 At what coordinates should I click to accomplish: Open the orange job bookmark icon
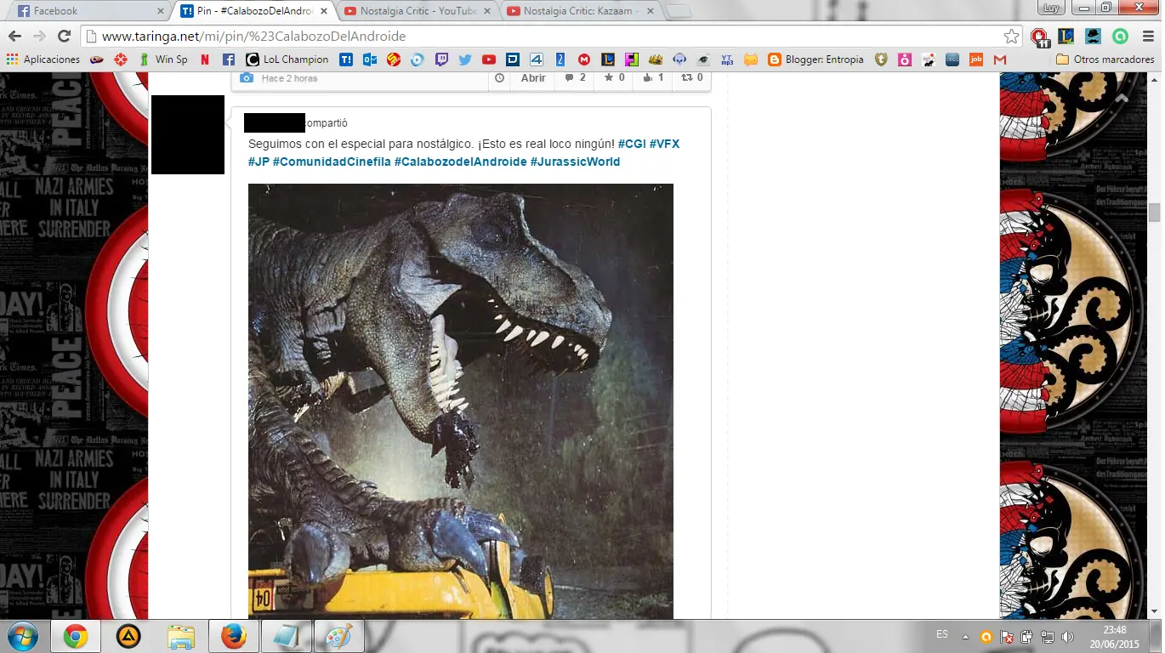pos(976,60)
